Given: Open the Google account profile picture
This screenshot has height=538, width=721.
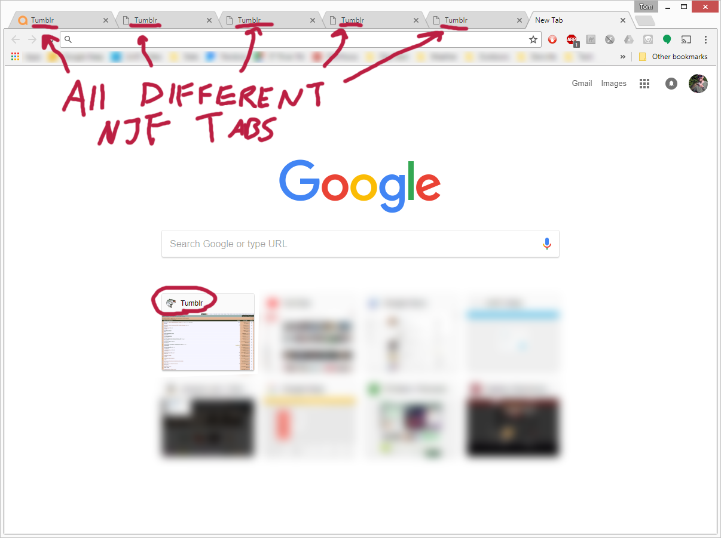Looking at the screenshot, I should [x=698, y=84].
